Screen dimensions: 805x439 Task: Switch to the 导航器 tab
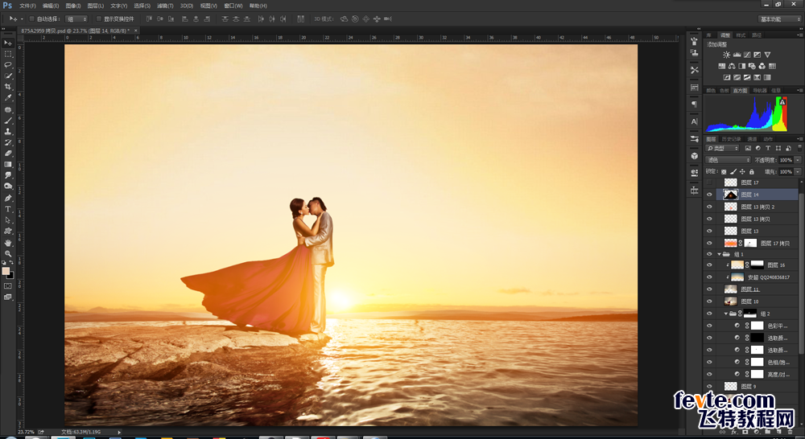759,90
